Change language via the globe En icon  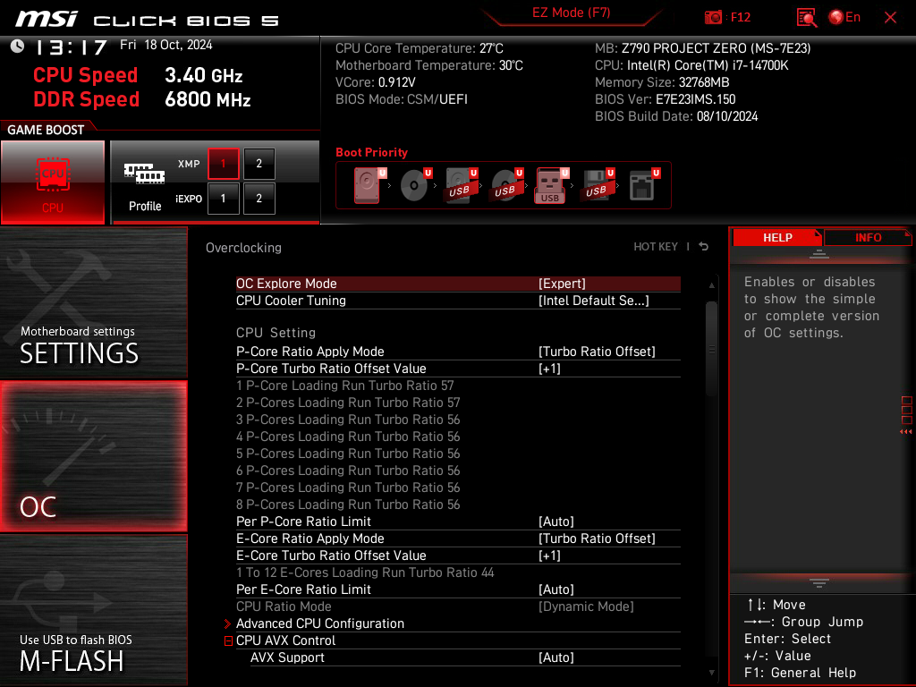[844, 18]
